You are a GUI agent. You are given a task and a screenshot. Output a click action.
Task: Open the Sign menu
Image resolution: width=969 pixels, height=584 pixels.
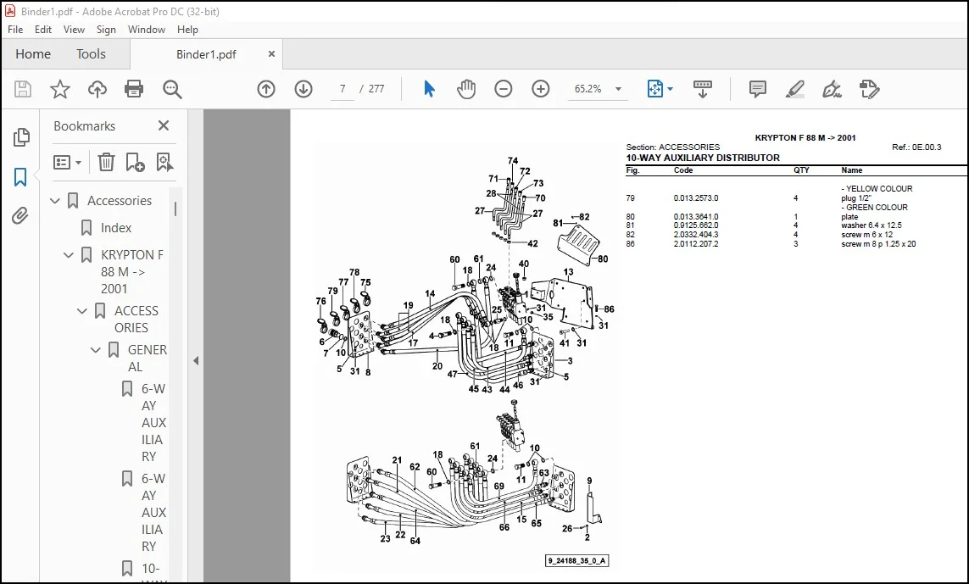pos(106,30)
